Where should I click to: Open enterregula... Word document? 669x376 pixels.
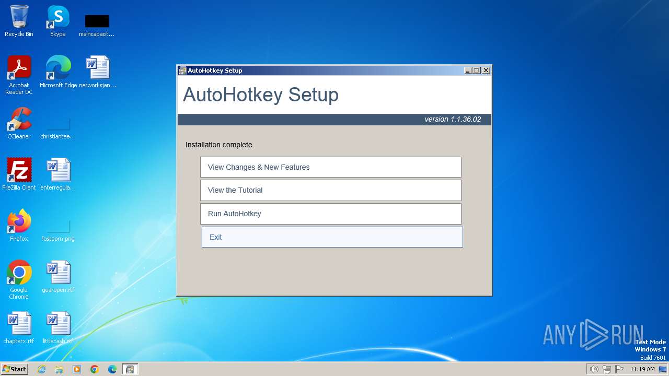click(58, 174)
